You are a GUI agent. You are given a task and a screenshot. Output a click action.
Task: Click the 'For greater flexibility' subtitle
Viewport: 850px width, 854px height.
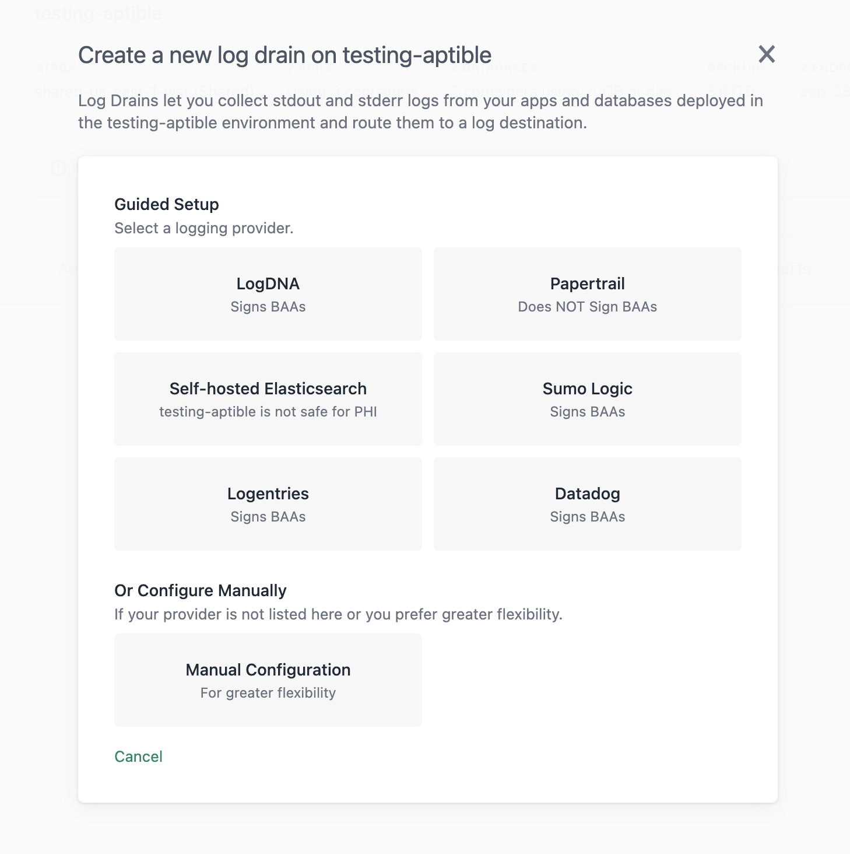click(x=268, y=693)
